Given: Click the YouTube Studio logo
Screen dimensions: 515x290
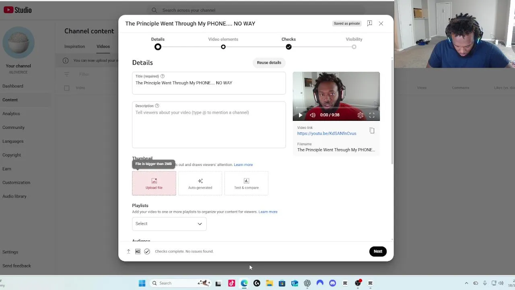Looking at the screenshot, I should (18, 10).
